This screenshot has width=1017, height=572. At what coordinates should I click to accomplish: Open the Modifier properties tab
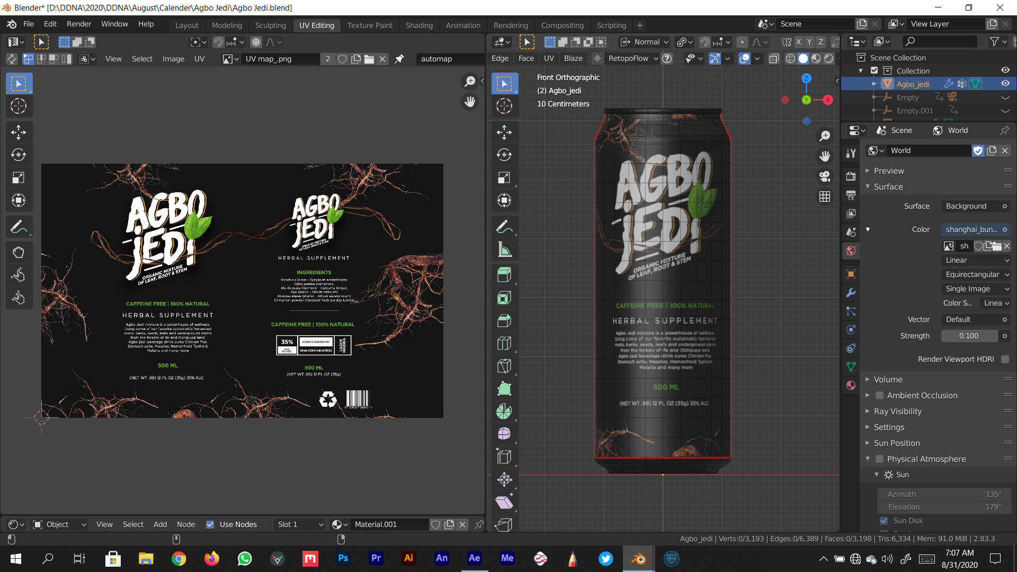851,292
